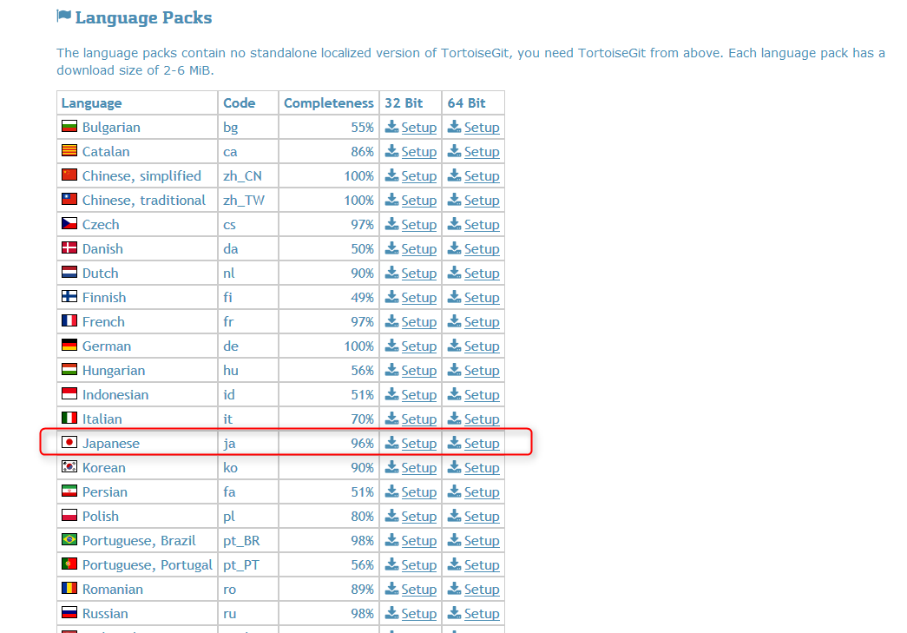The height and width of the screenshot is (633, 907).
Task: Open the Chinese, simplified 64 Bit Setup
Action: pyautogui.click(x=481, y=176)
